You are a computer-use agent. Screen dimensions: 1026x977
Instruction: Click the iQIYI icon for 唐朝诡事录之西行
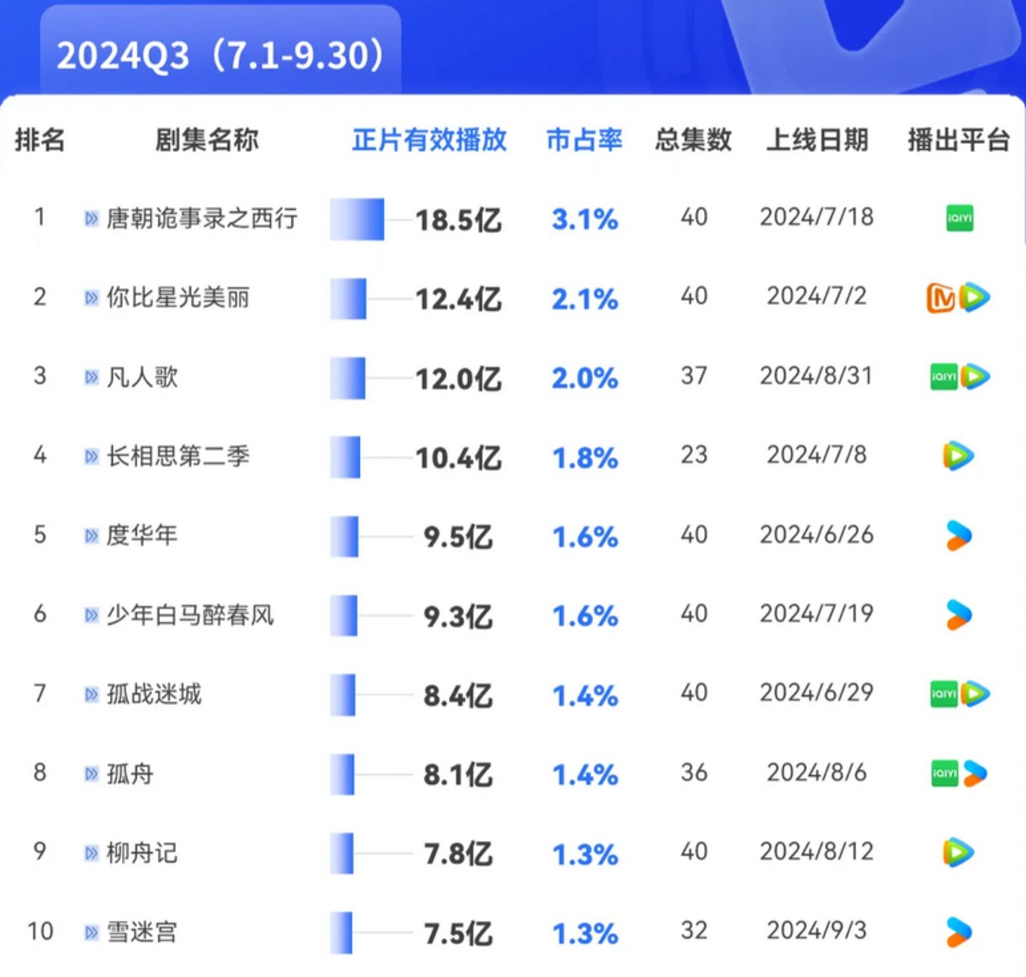[x=959, y=218]
